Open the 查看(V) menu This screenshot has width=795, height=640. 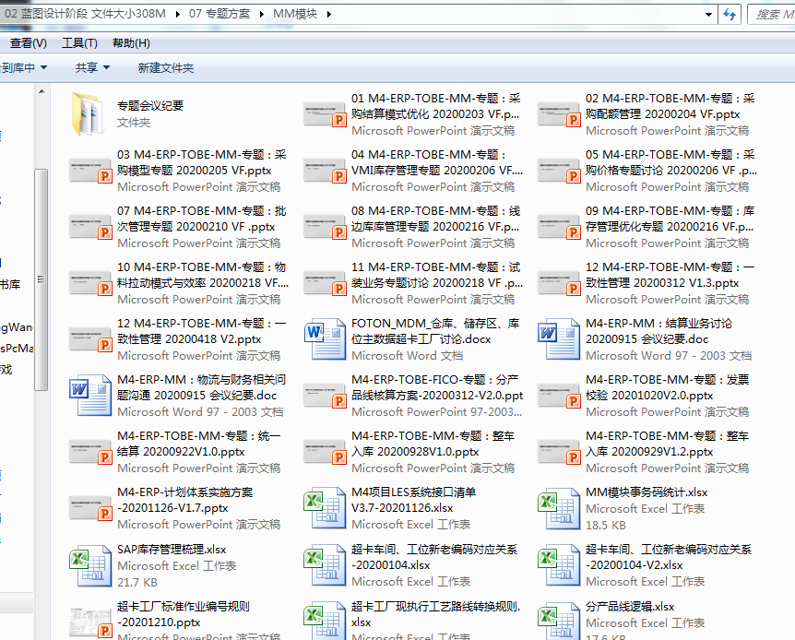26,43
